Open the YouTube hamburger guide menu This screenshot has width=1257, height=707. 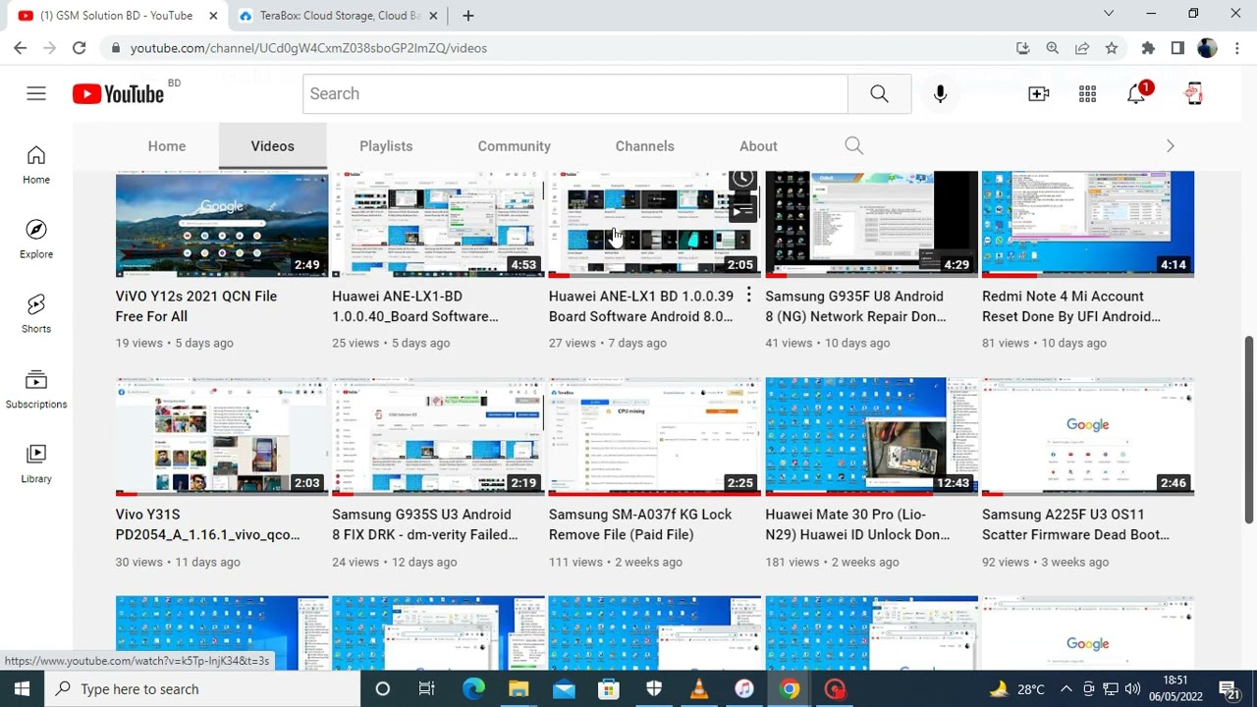point(36,93)
